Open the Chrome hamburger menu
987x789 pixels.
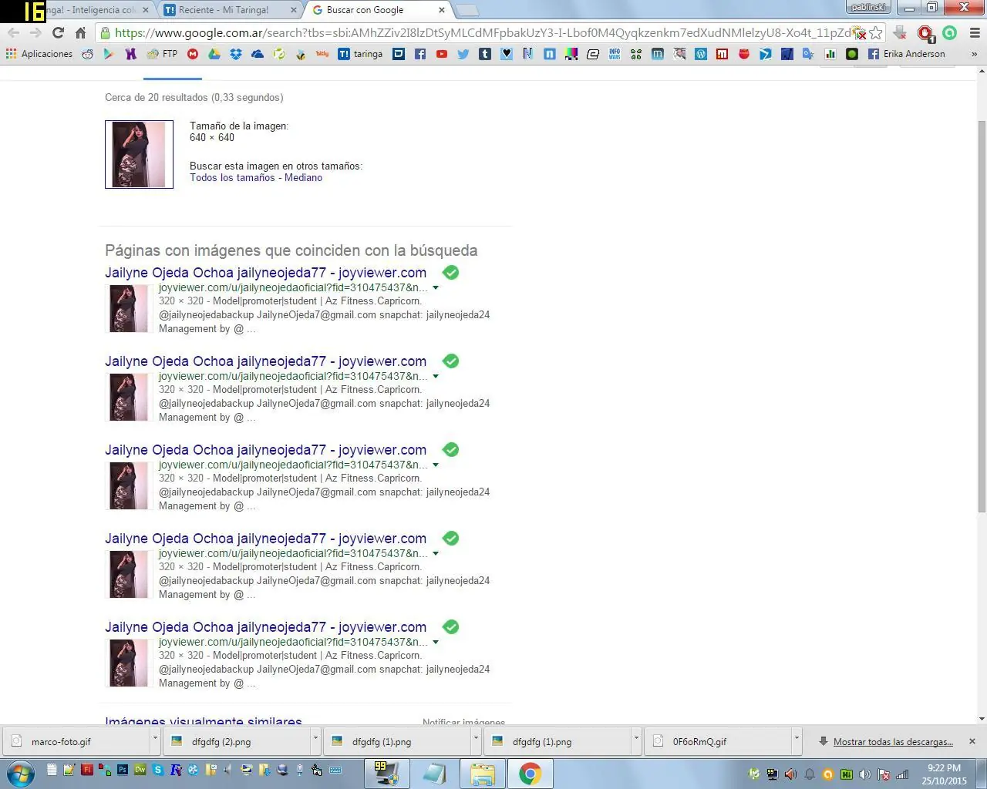(974, 33)
